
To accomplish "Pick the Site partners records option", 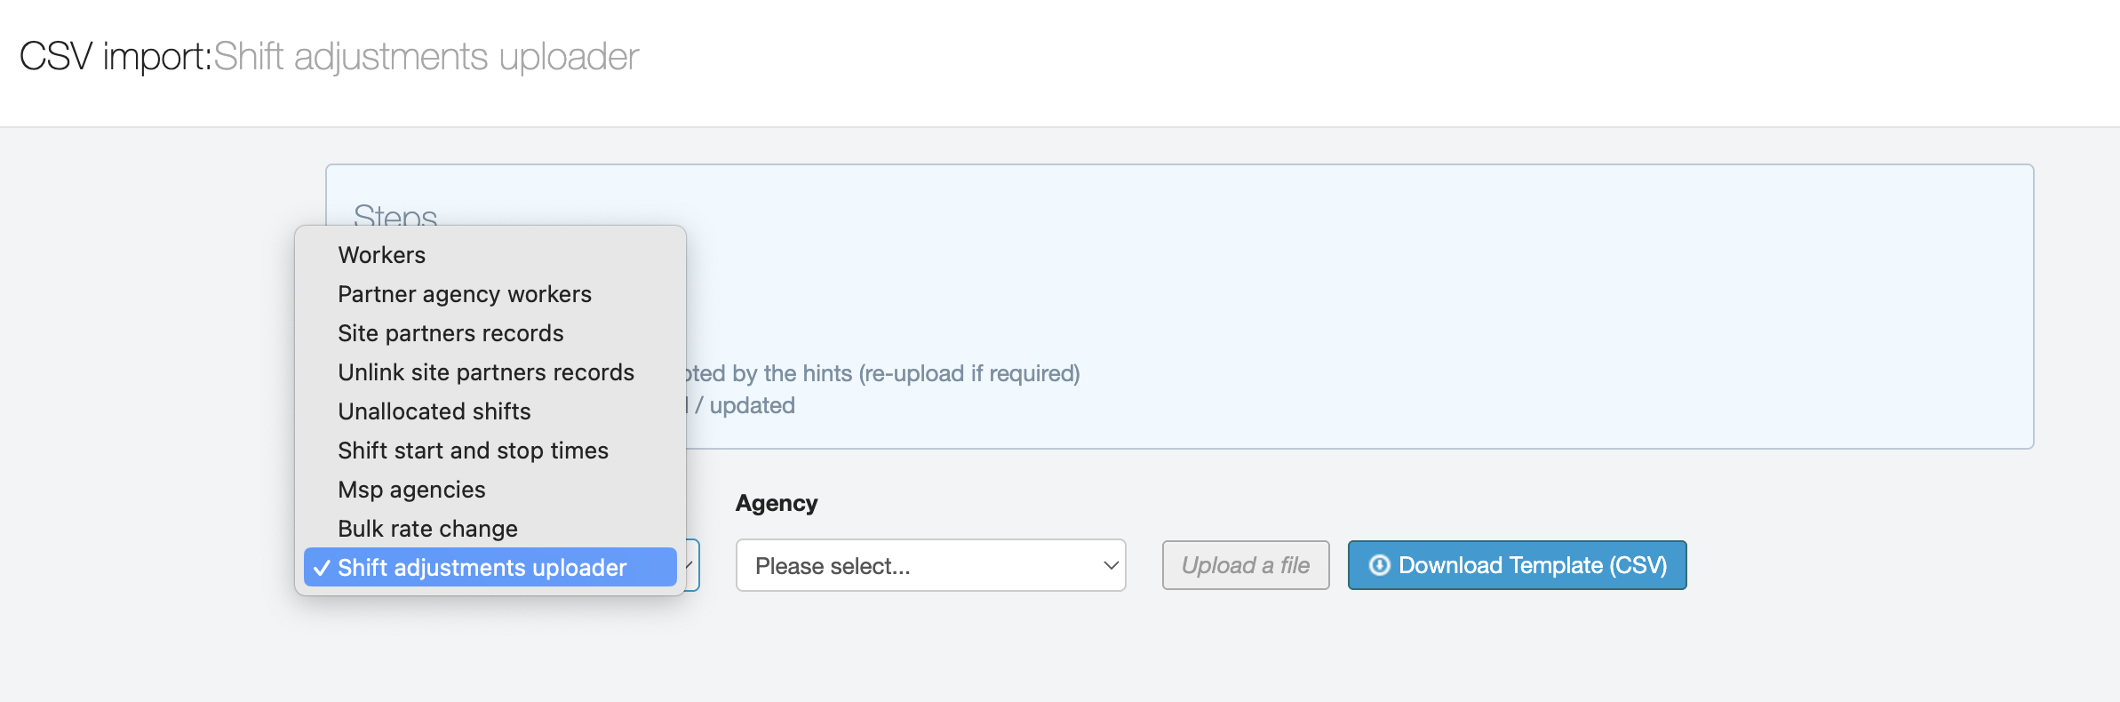I will (x=450, y=333).
